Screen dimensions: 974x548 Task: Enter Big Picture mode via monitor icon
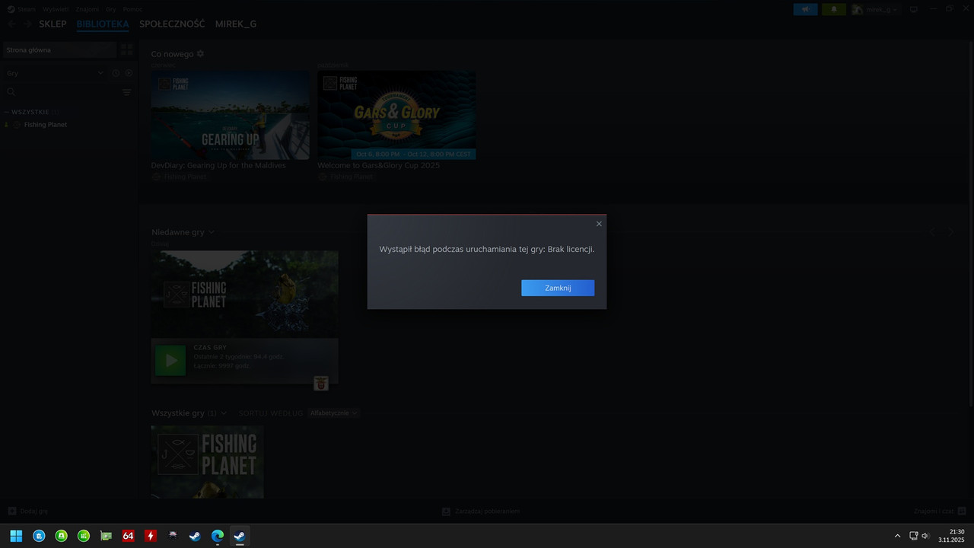click(914, 9)
